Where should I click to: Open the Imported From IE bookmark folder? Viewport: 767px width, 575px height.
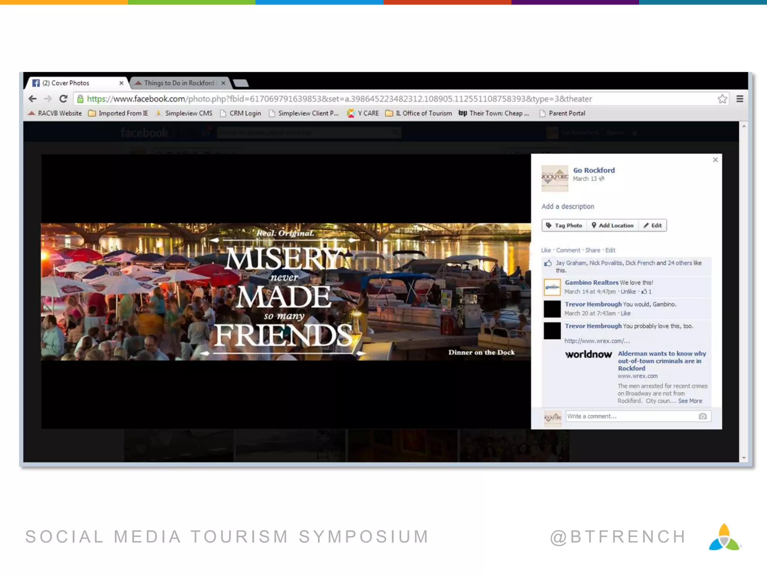pyautogui.click(x=118, y=113)
